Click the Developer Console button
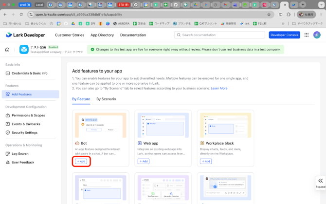 coord(284,35)
